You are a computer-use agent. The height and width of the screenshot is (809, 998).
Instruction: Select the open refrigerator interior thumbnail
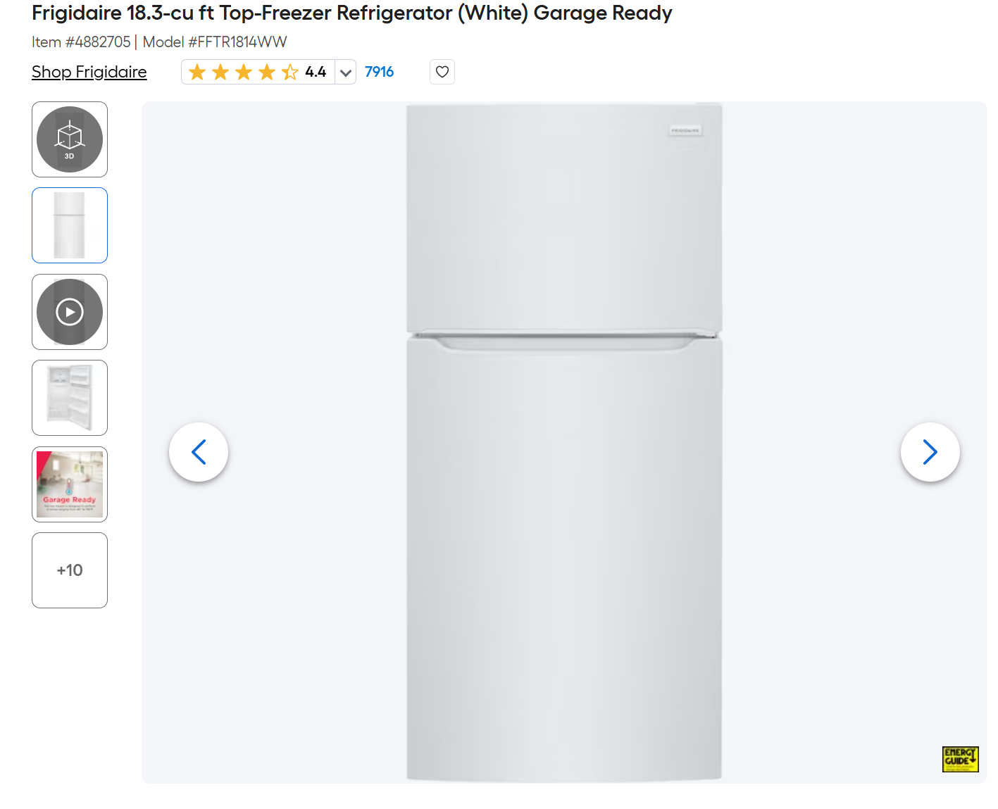coord(70,398)
